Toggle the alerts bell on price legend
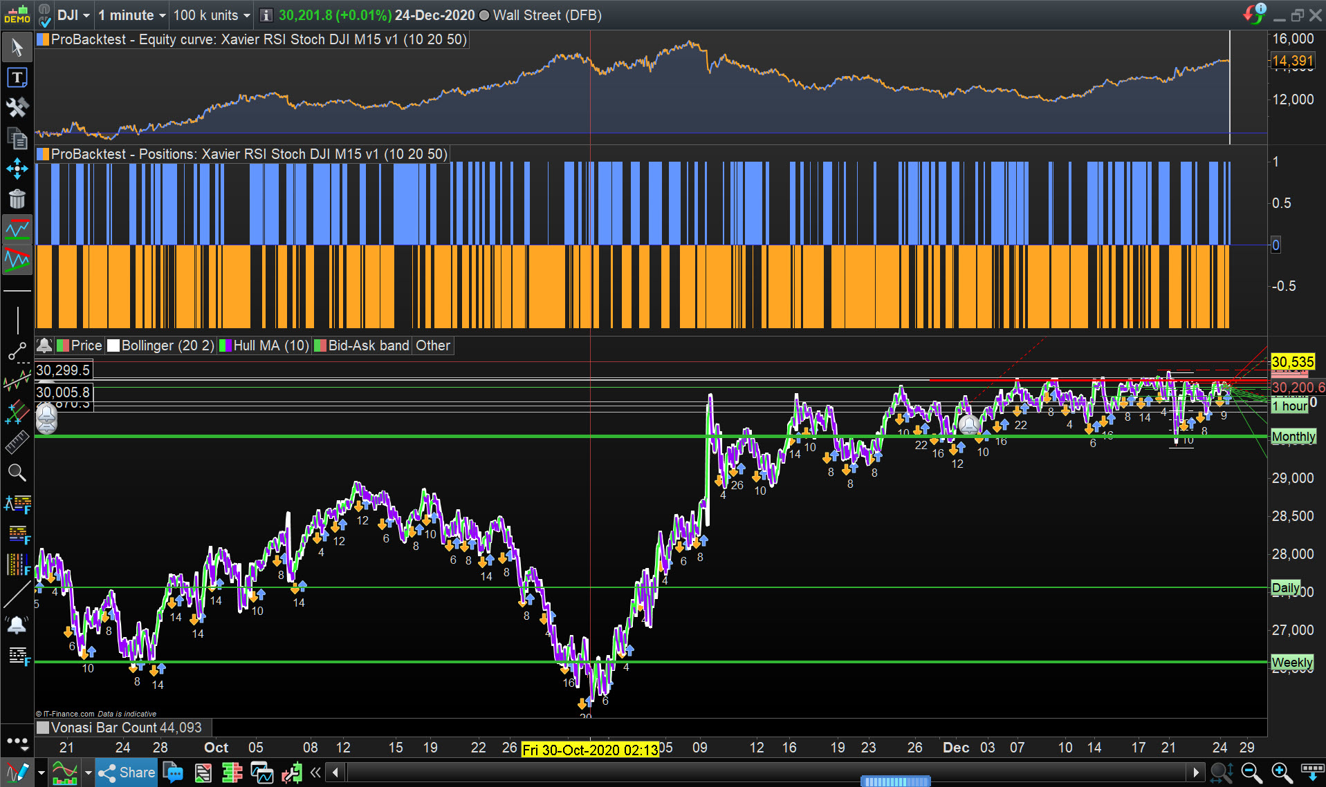Viewport: 1326px width, 787px height. pyautogui.click(x=44, y=345)
